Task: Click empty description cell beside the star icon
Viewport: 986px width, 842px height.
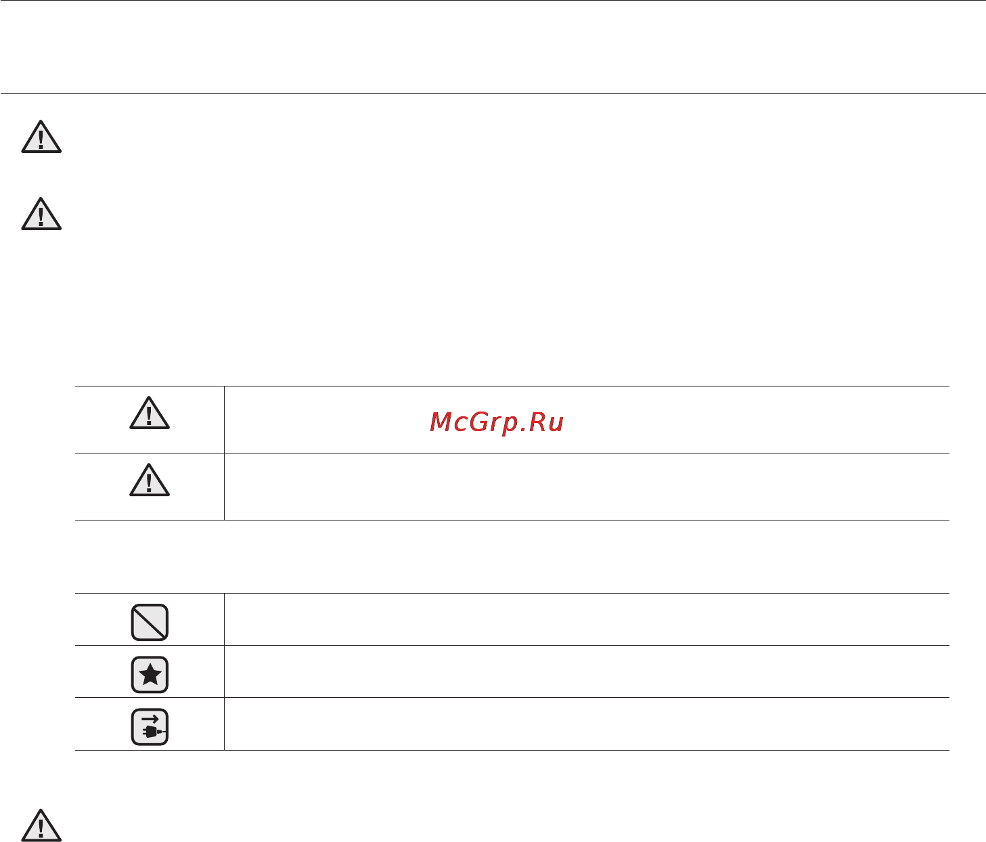Action: (x=587, y=671)
